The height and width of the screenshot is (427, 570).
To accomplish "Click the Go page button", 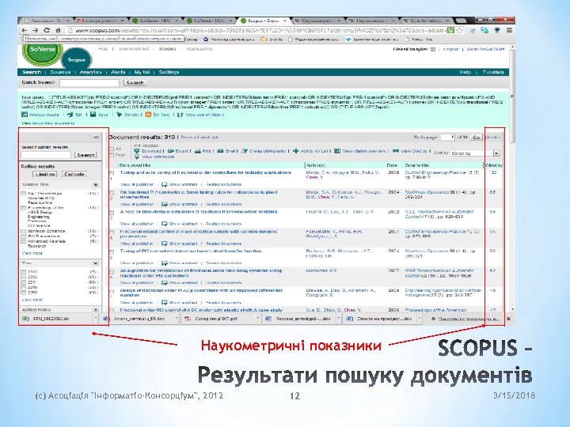I will point(477,138).
